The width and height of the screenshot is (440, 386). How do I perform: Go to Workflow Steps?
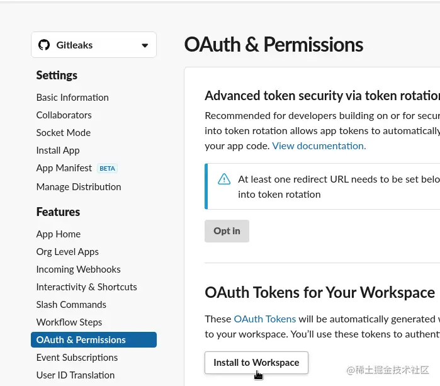click(69, 322)
